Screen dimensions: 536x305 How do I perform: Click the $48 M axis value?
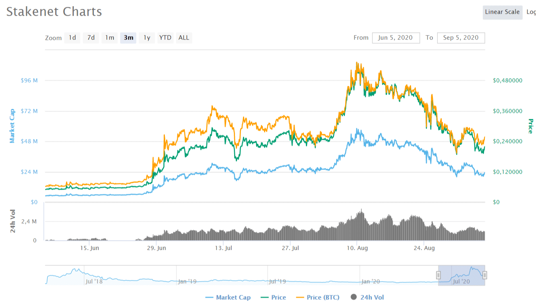click(29, 141)
